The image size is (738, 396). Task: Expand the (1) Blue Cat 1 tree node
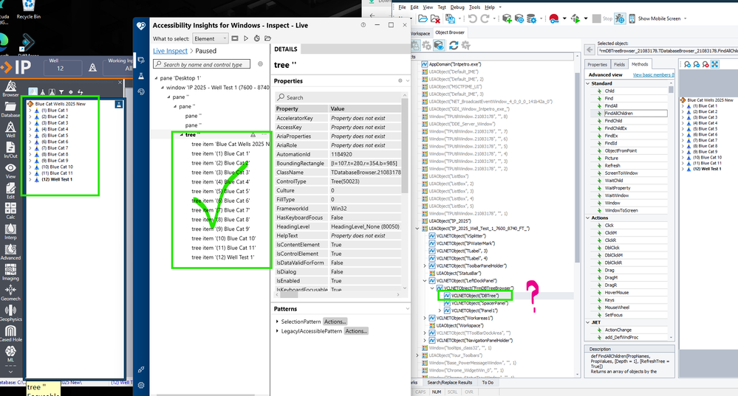(30, 111)
